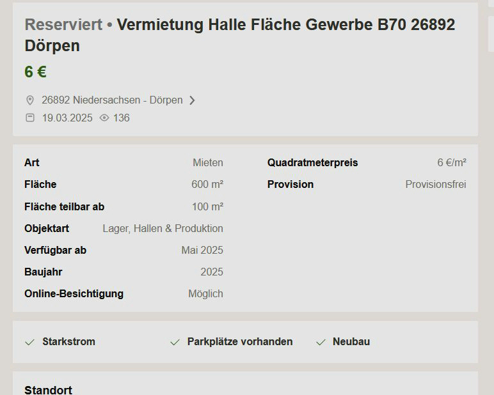Click the Starkstrom checkmark icon

point(29,342)
